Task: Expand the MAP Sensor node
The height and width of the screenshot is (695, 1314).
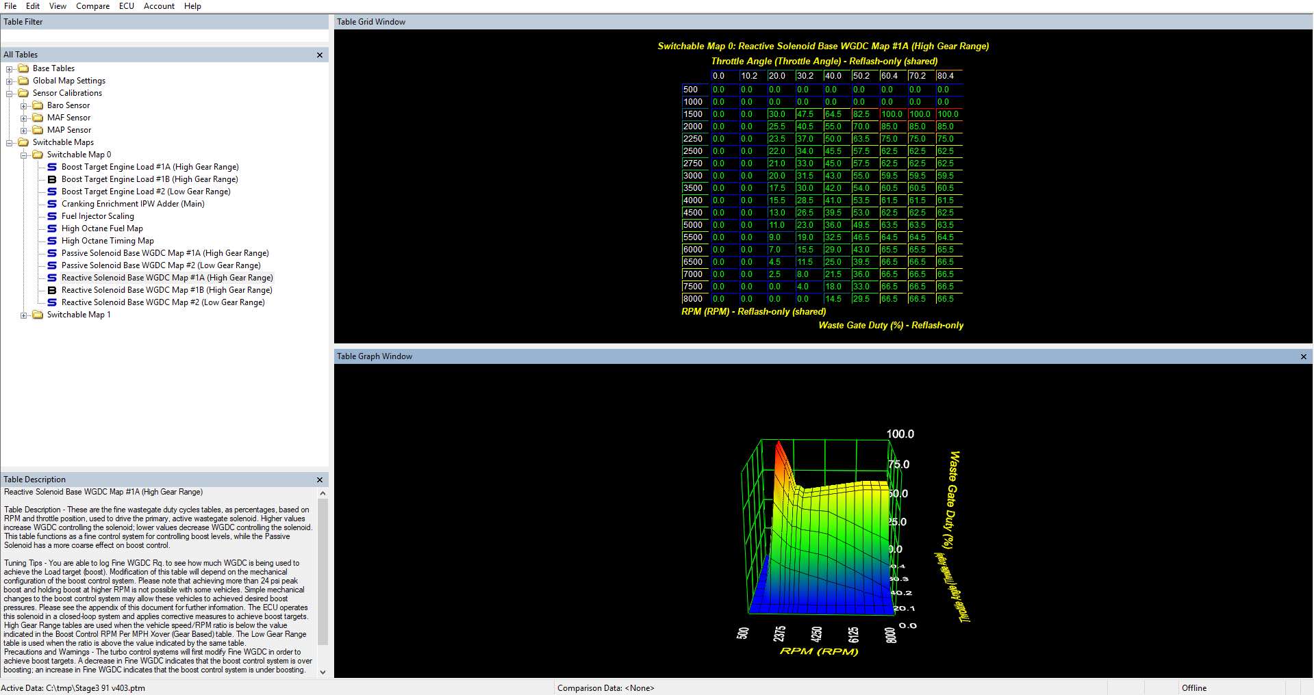Action: coord(24,130)
